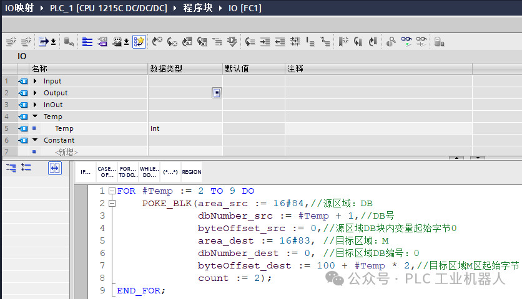Click the interface panel down arrow
Viewport: 522px width, 299px height.
point(478,158)
